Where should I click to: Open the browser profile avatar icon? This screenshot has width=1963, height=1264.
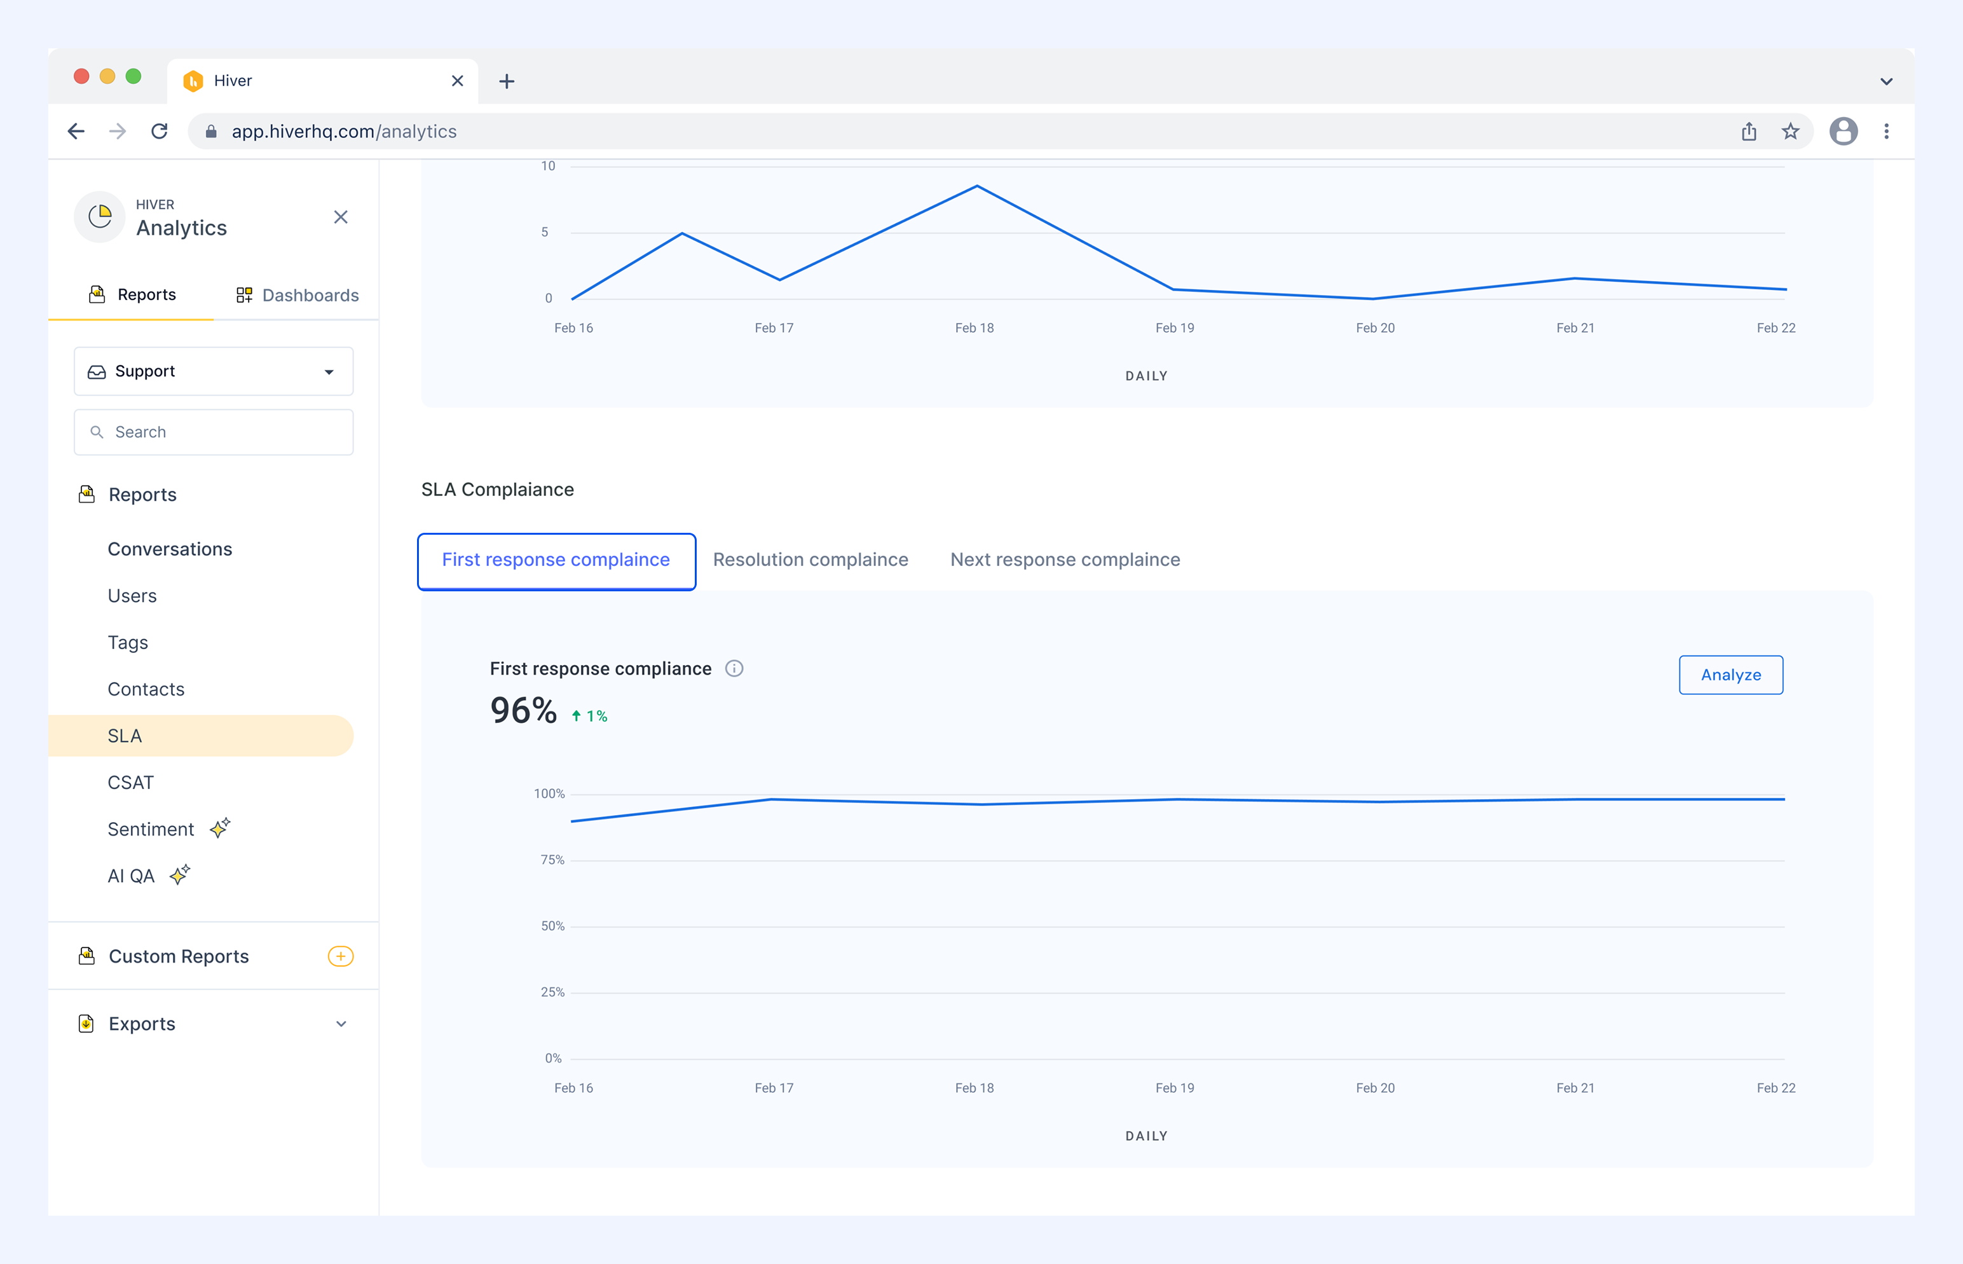tap(1843, 132)
